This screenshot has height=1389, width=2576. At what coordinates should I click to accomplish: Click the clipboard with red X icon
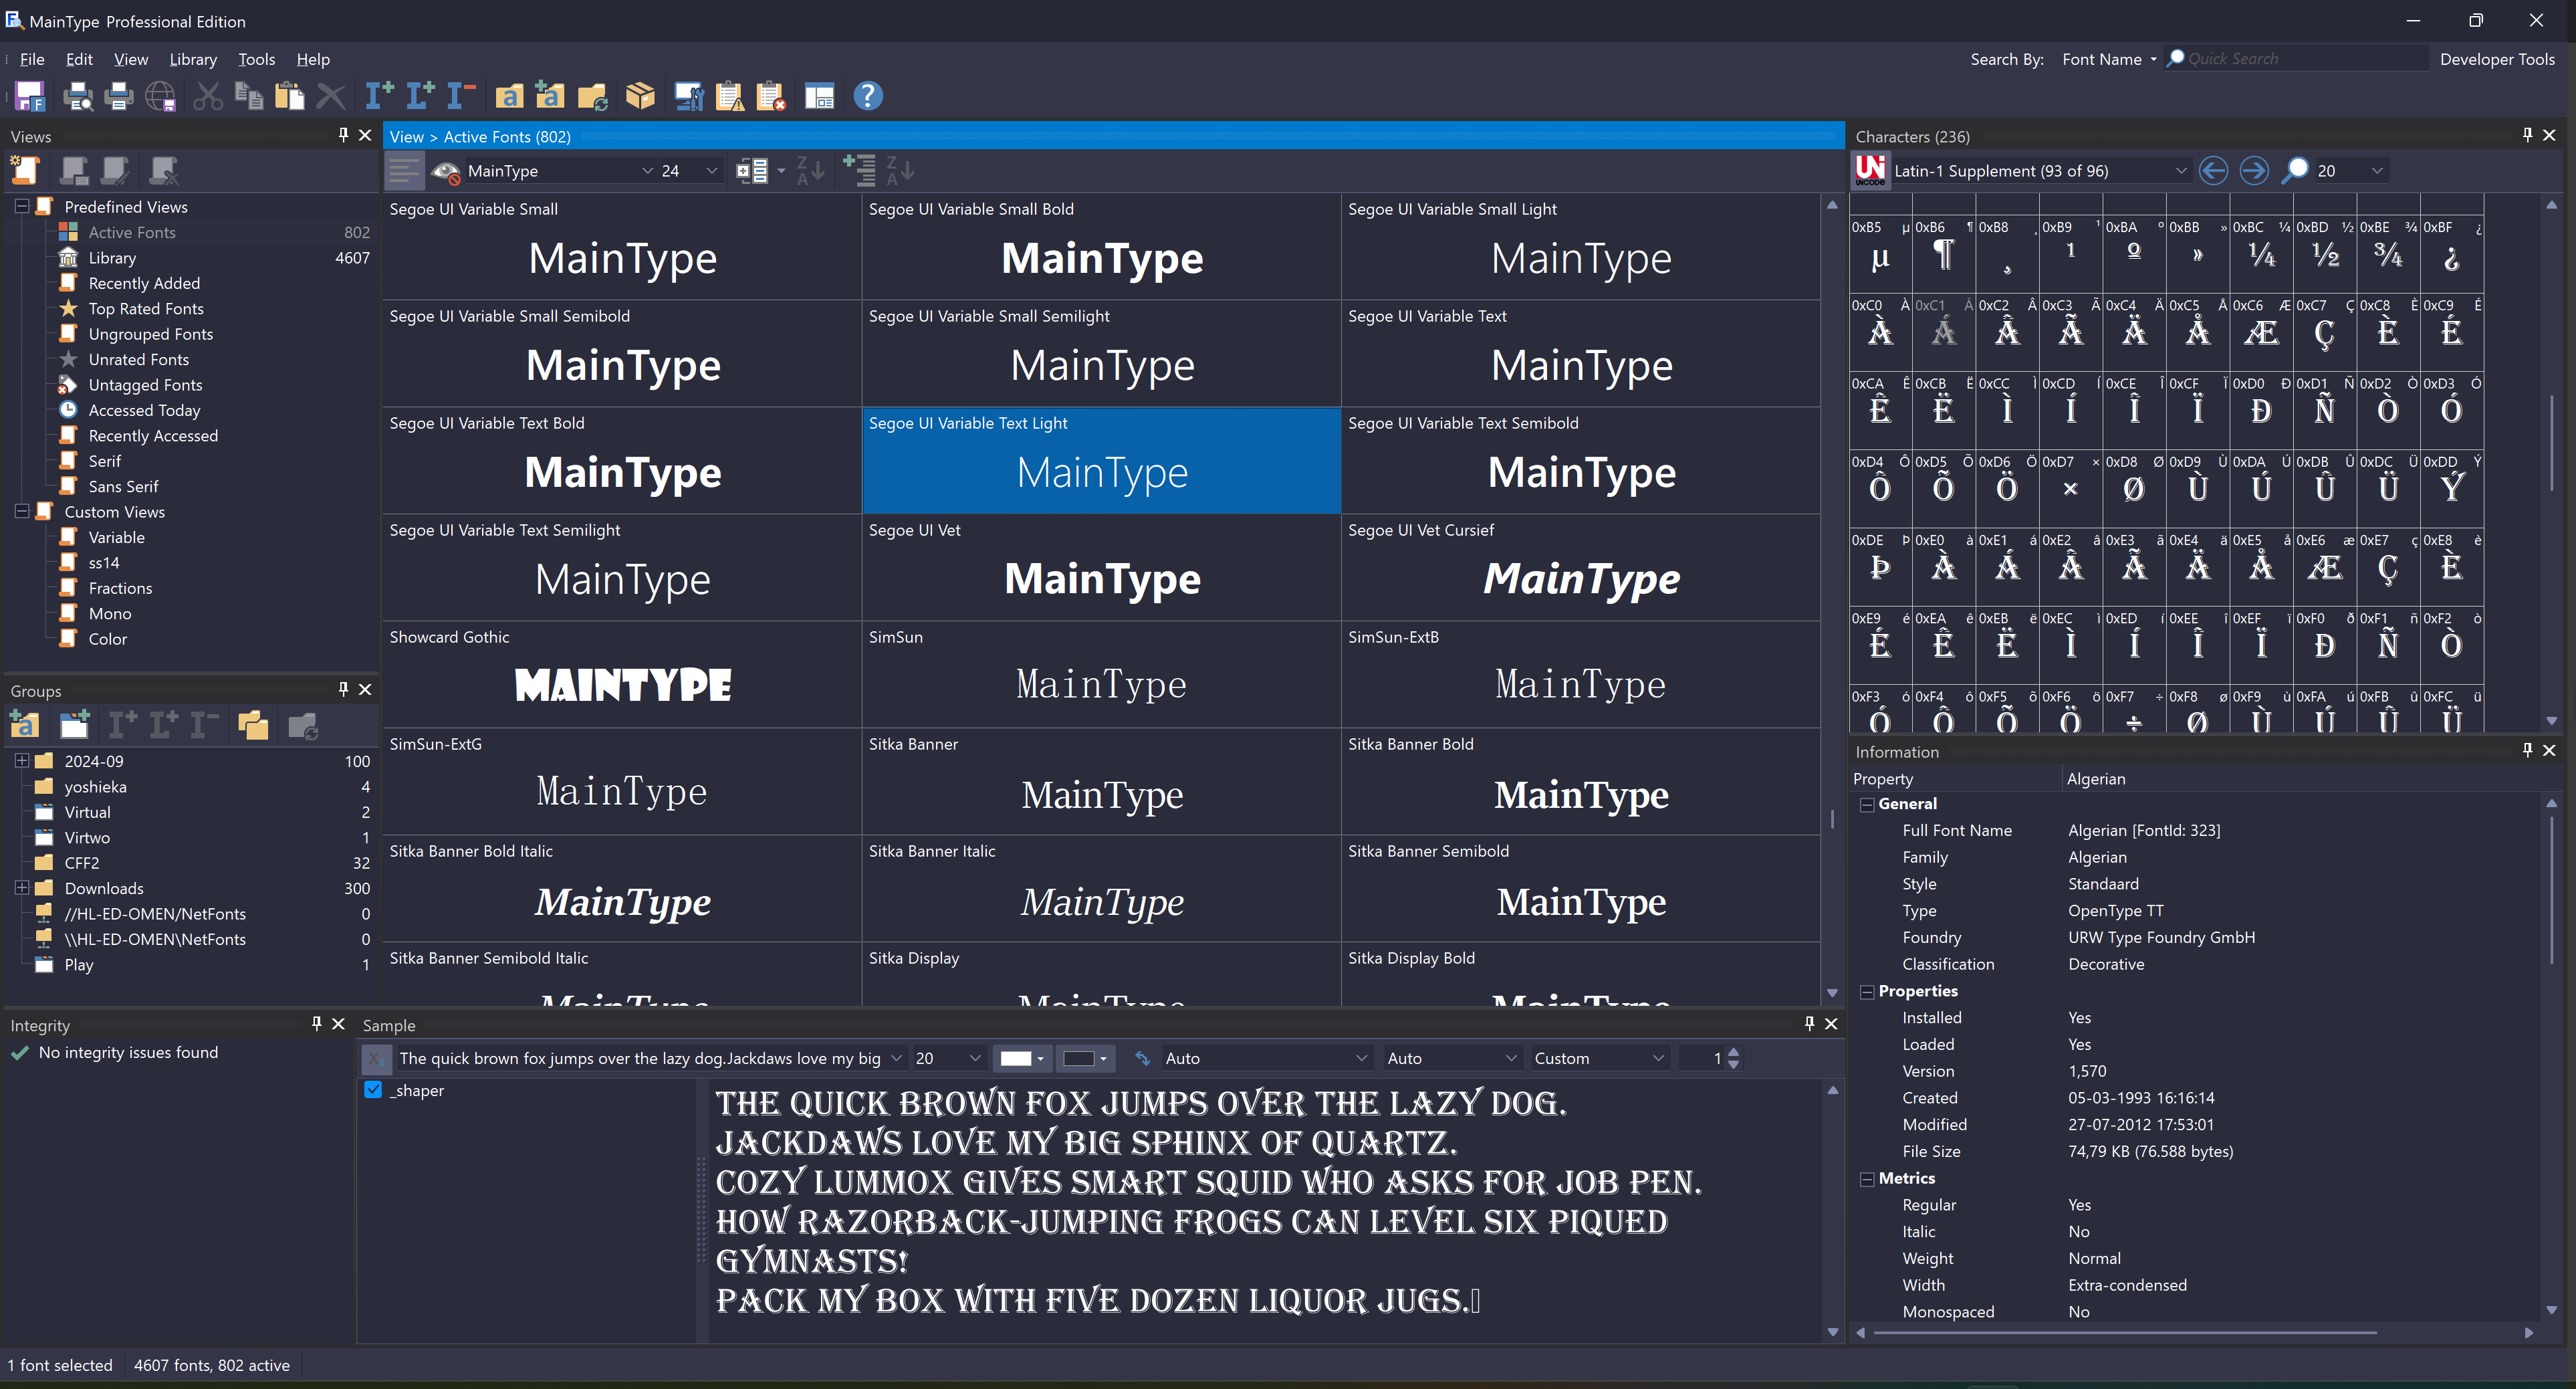[771, 96]
